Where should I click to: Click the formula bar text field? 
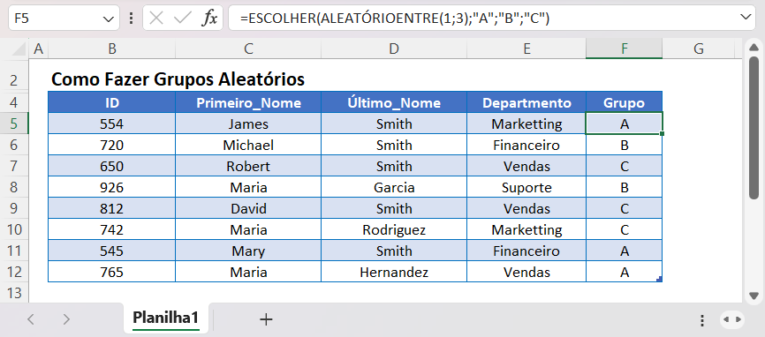click(482, 18)
